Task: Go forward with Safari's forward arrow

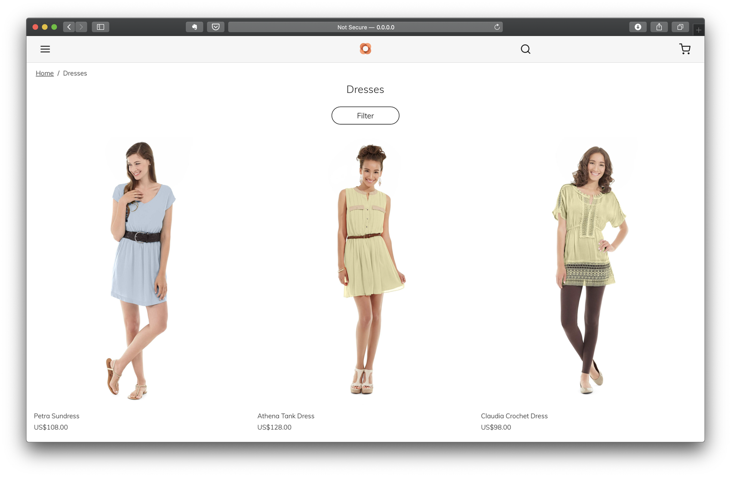Action: tap(81, 27)
